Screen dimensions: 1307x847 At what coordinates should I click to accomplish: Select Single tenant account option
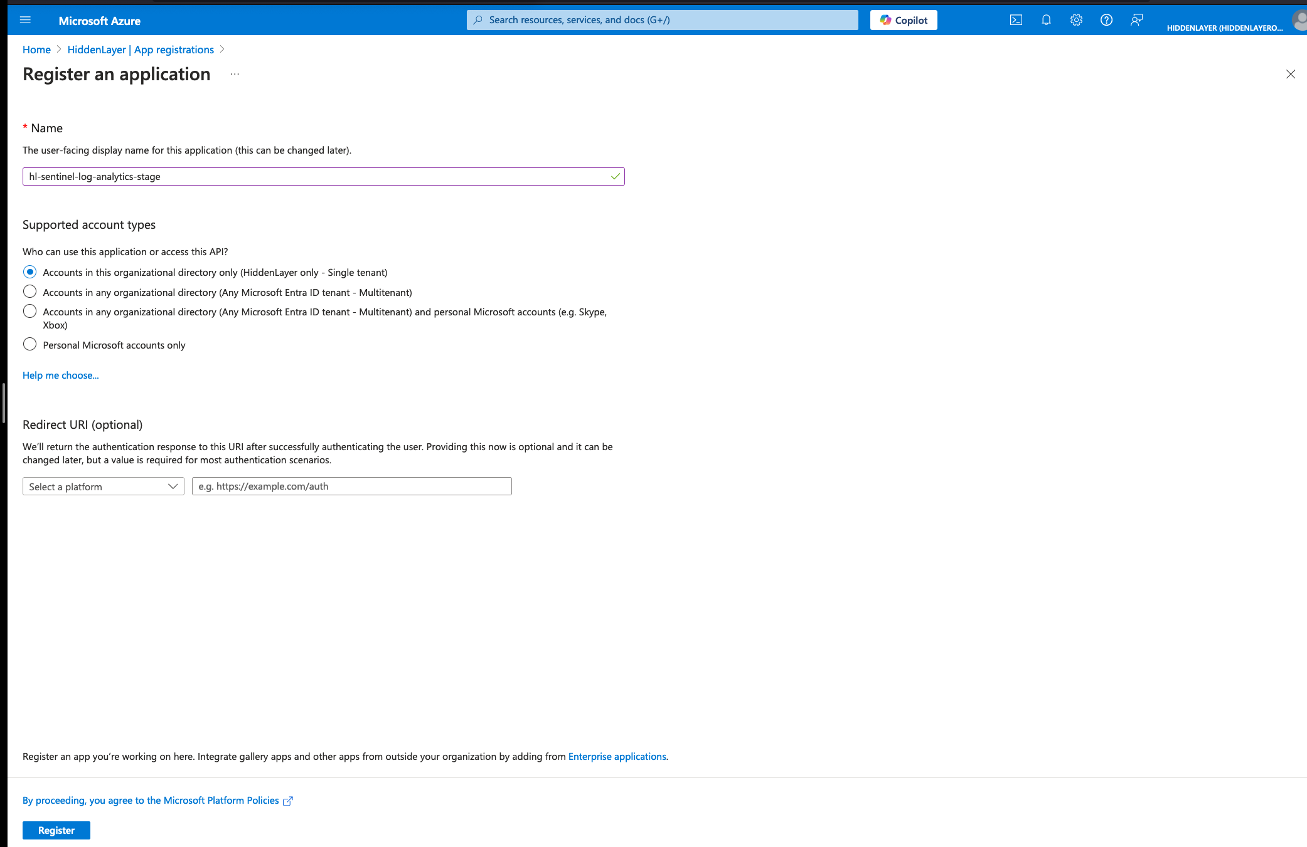coord(29,272)
